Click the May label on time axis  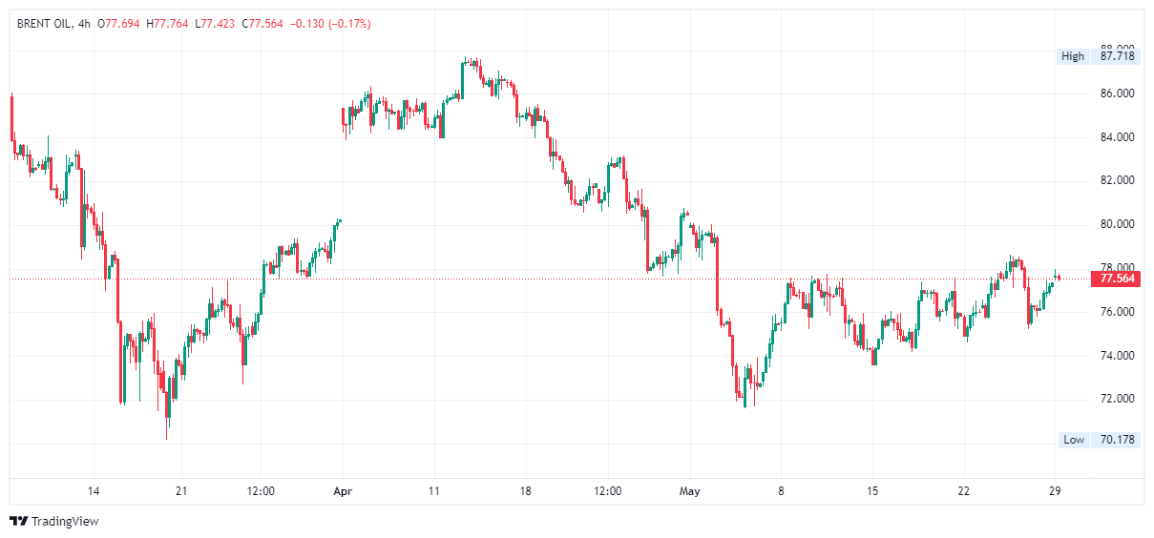click(x=689, y=491)
